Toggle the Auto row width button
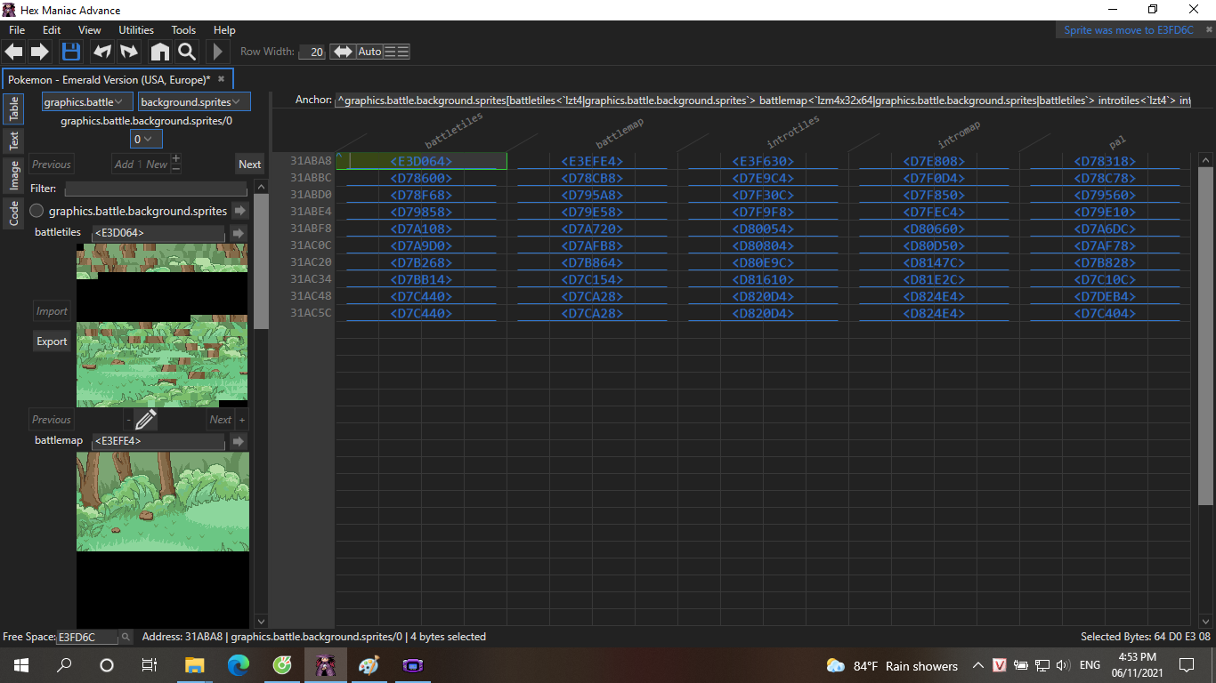Image resolution: width=1216 pixels, height=683 pixels. pyautogui.click(x=369, y=52)
